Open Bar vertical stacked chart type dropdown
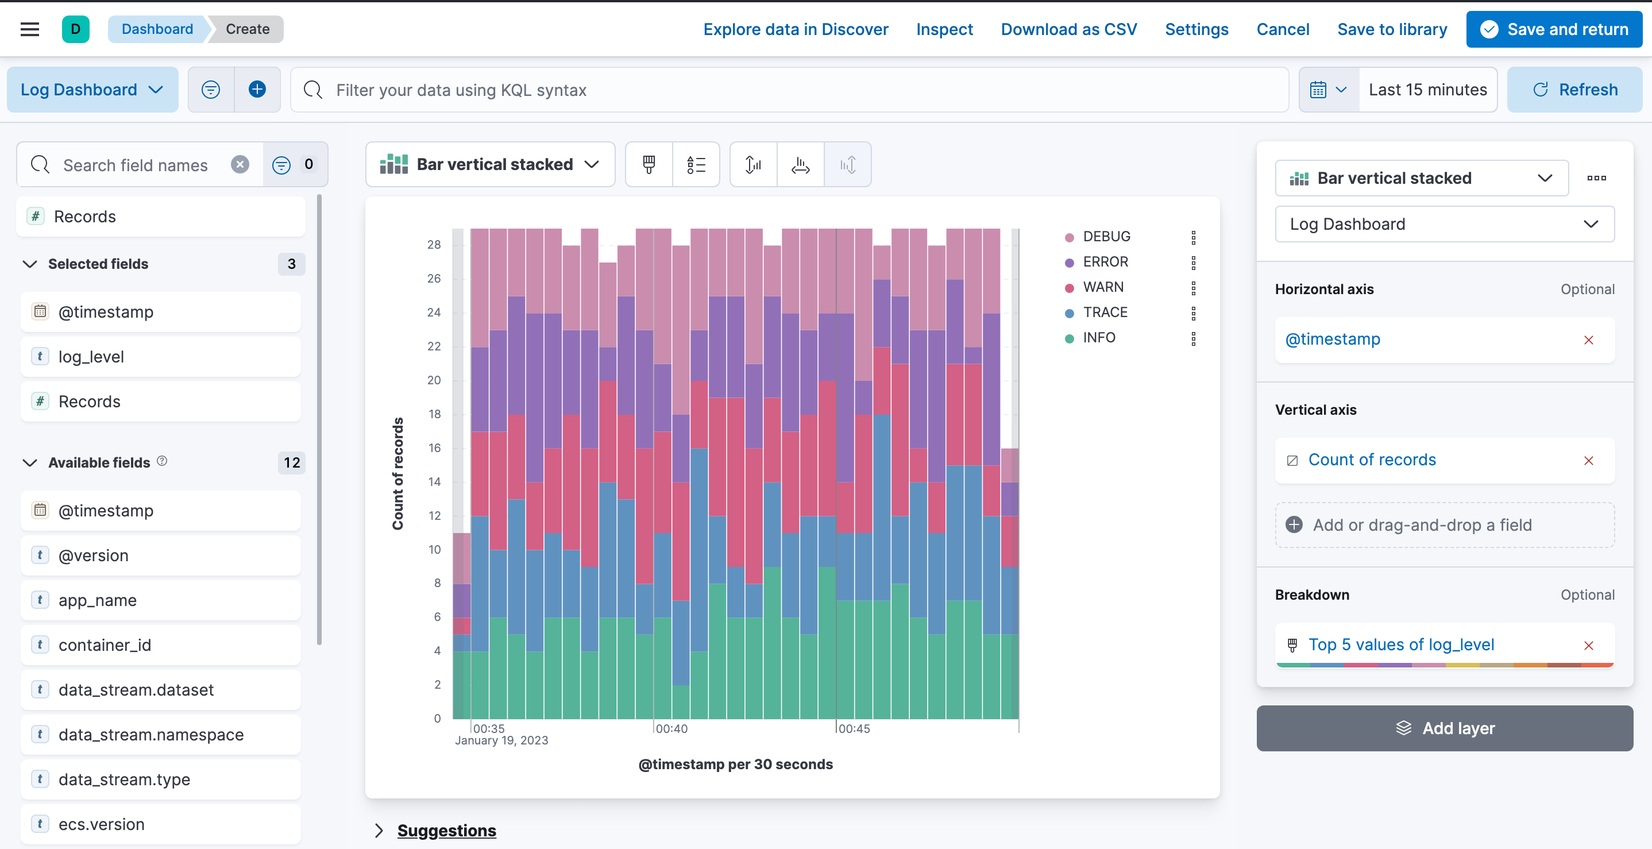The image size is (1652, 849). point(490,165)
